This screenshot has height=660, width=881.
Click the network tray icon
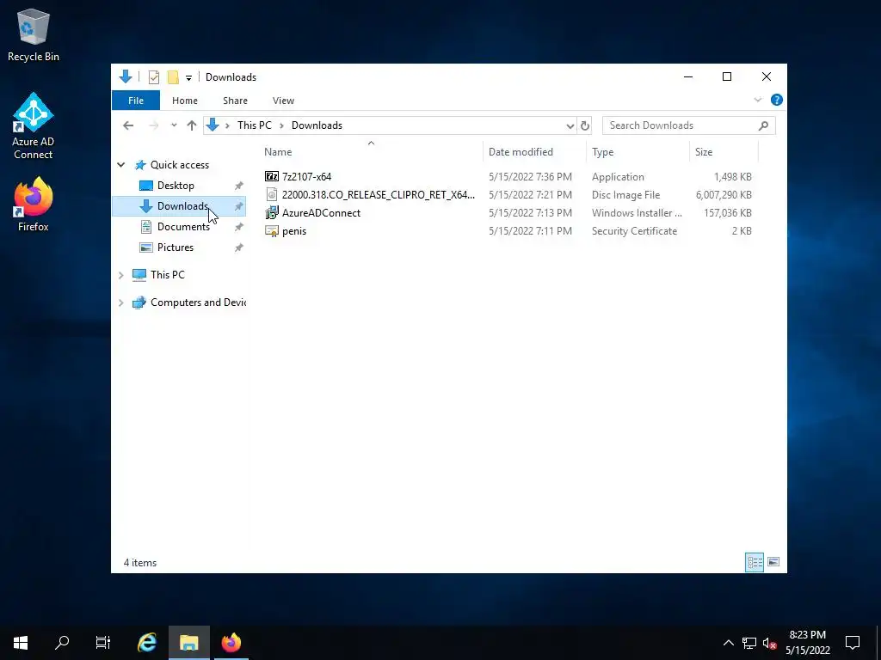(x=749, y=643)
